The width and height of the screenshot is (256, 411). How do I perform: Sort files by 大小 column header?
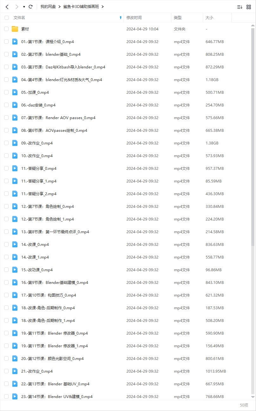click(209, 18)
